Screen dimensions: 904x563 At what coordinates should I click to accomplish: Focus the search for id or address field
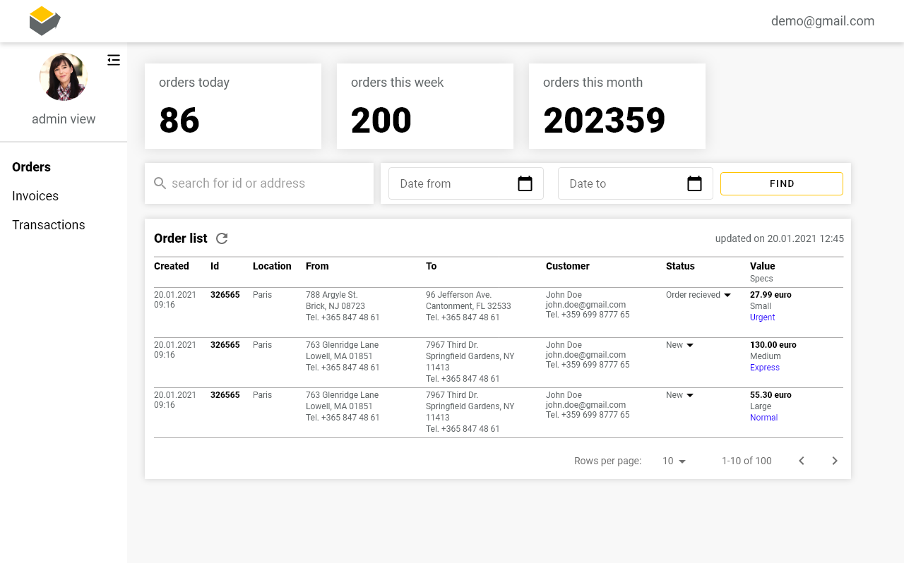[x=259, y=183]
